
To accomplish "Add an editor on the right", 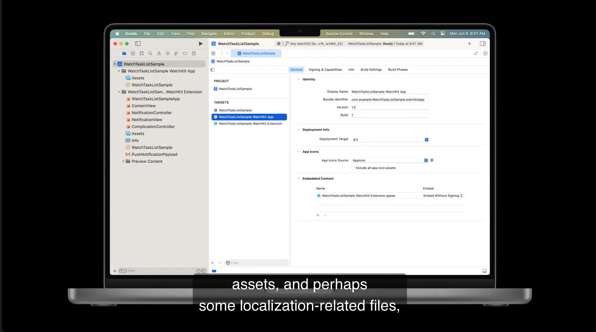I will coord(485,53).
